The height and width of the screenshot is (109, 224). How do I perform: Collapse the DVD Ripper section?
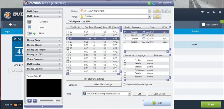43,16
